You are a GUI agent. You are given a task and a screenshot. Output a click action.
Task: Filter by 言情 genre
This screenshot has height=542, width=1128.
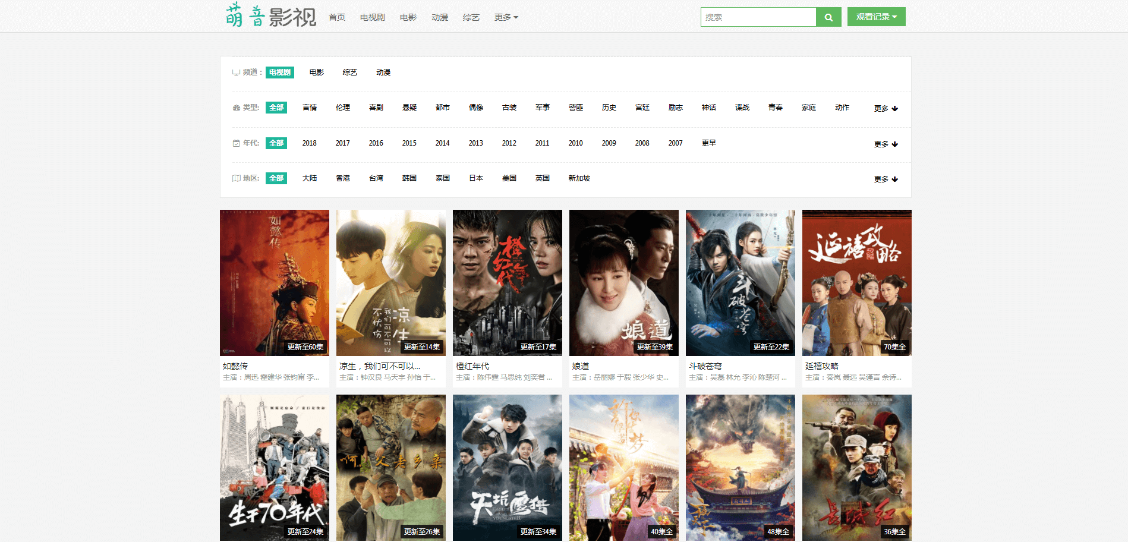coord(310,108)
